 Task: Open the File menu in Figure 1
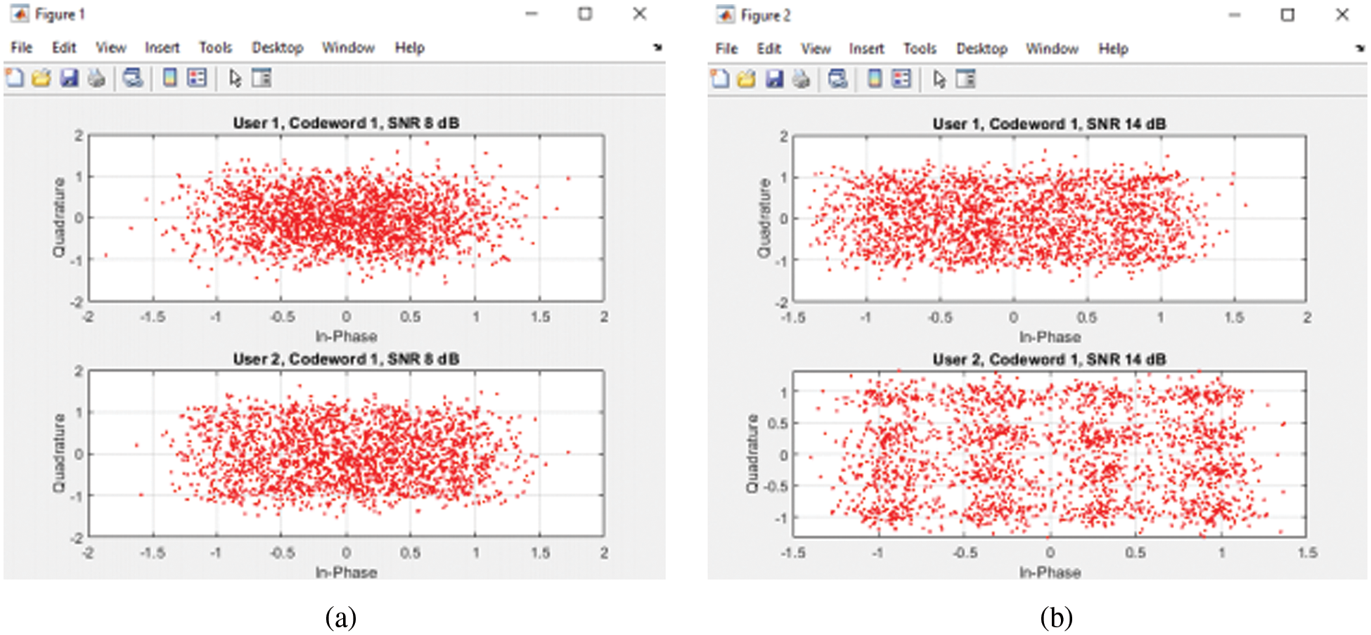[21, 48]
